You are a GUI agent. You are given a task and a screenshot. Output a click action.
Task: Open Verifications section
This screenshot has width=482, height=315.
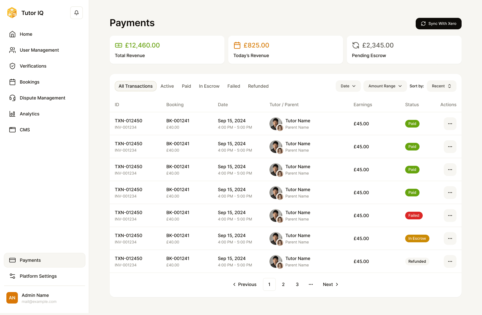point(45,66)
